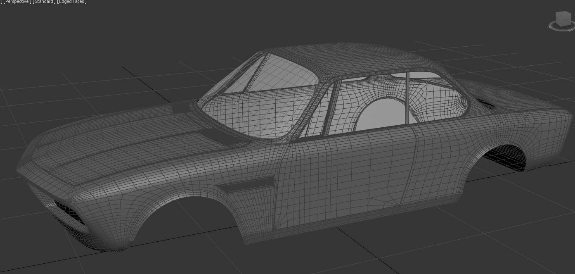
Task: Click the rear pillar vent slot
Action: [x=486, y=103]
